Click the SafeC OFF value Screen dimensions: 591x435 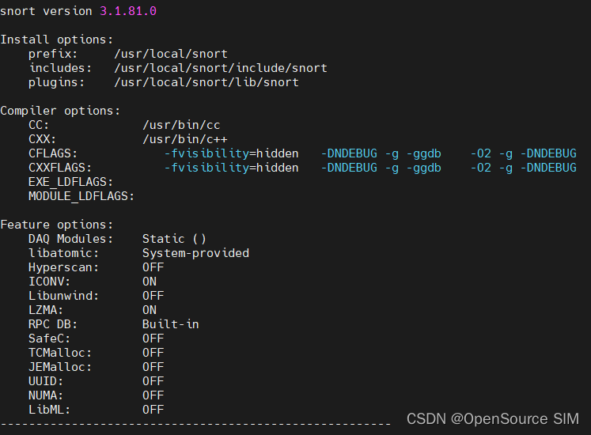(153, 339)
